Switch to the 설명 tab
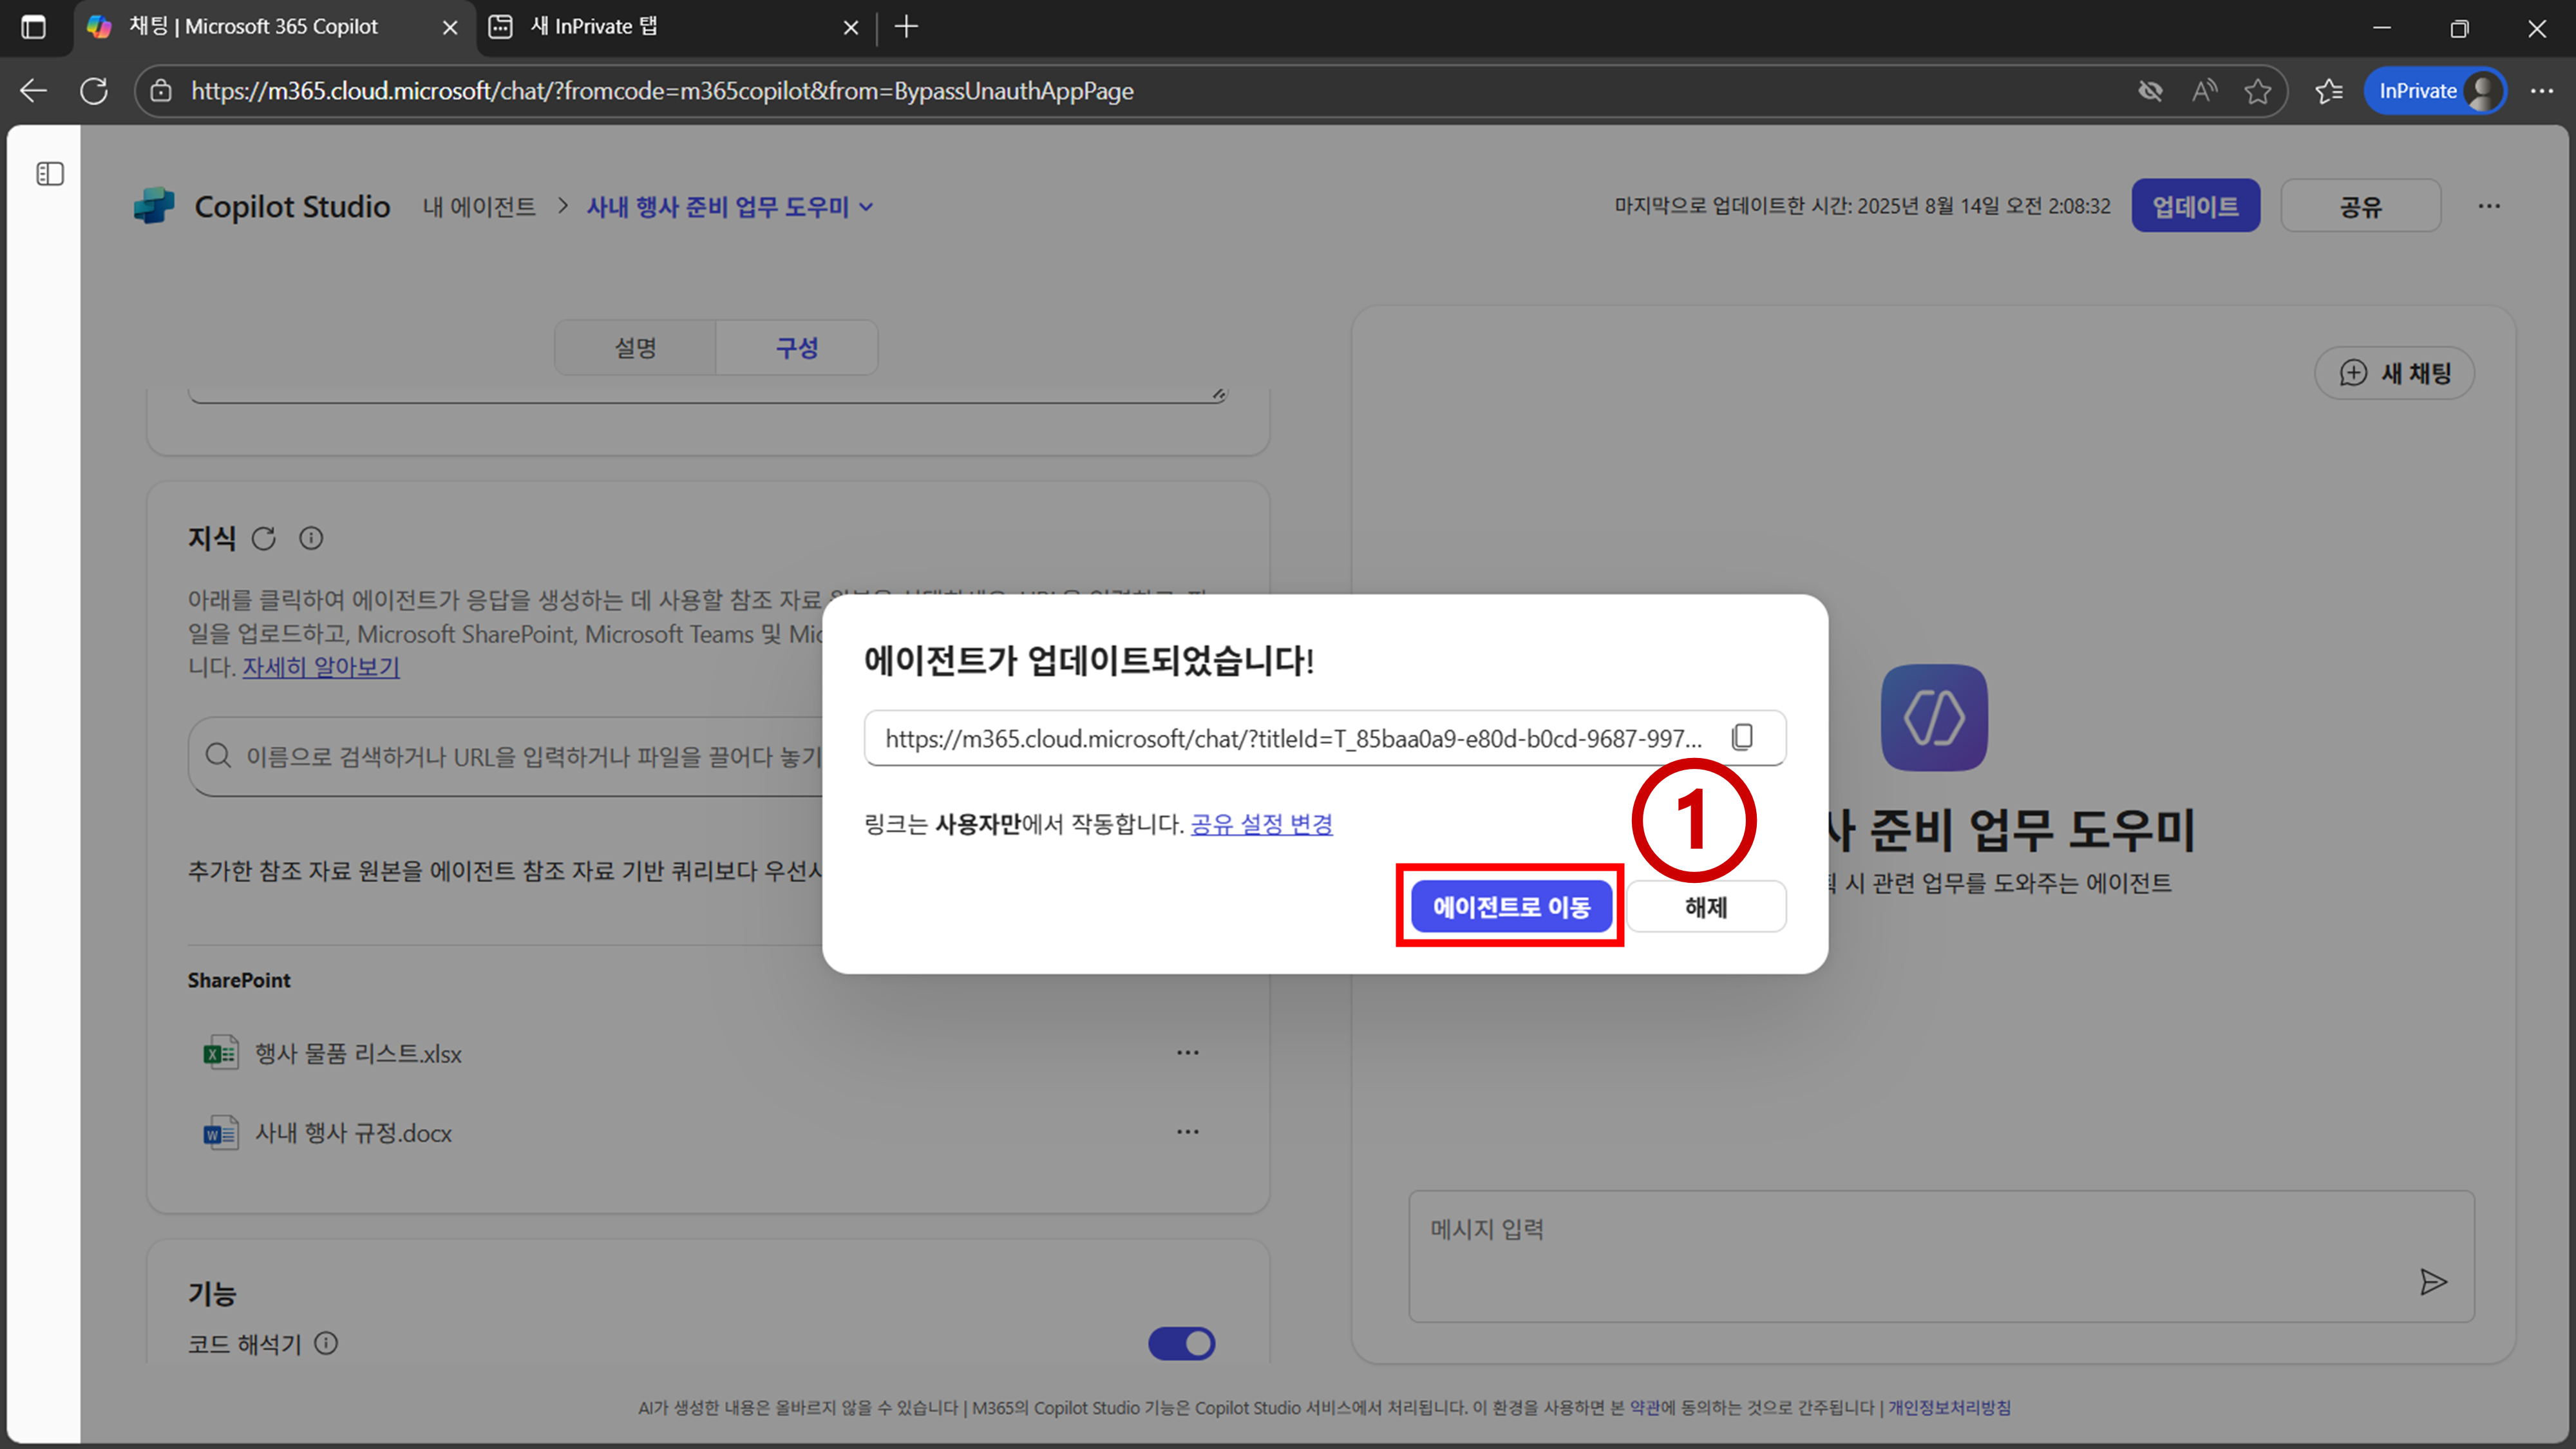 (x=635, y=348)
